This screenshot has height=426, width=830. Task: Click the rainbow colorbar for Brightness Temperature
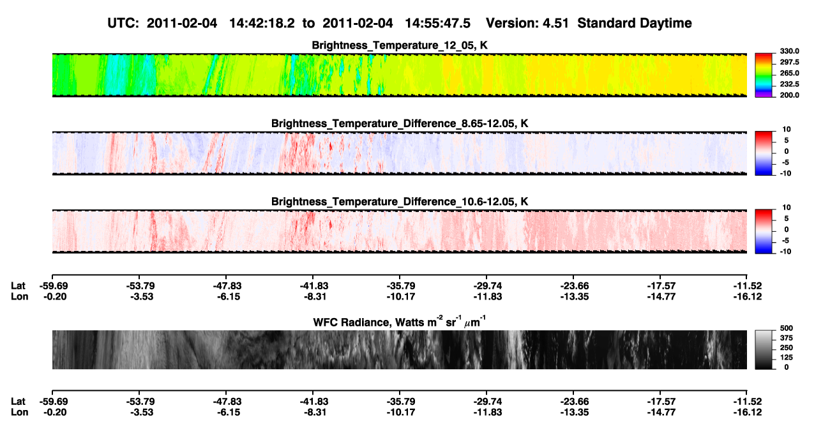(764, 75)
